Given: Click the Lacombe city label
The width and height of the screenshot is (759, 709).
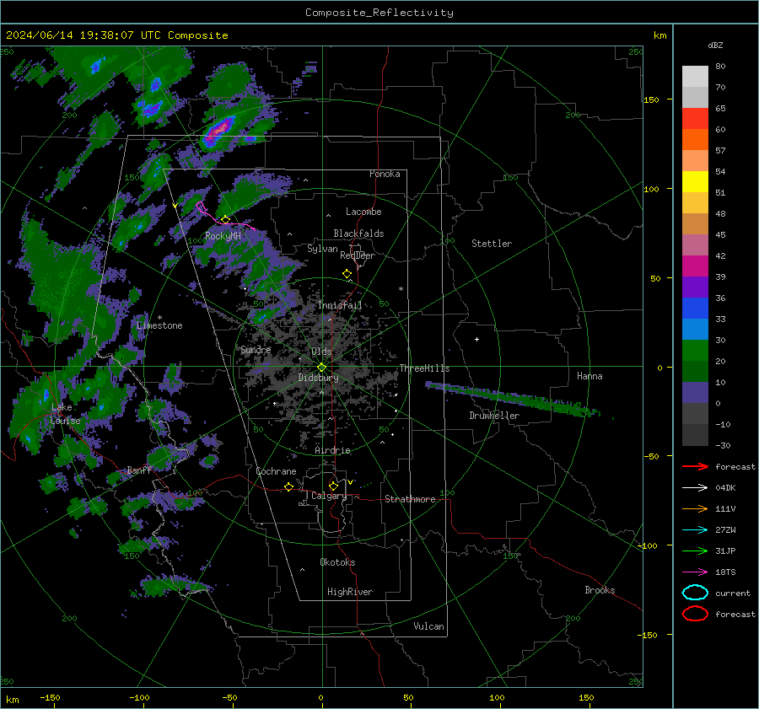Looking at the screenshot, I should point(363,212).
